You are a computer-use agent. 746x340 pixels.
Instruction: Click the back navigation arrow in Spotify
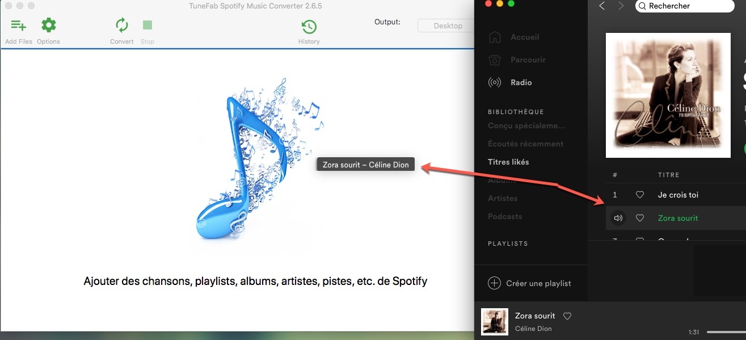(x=602, y=6)
